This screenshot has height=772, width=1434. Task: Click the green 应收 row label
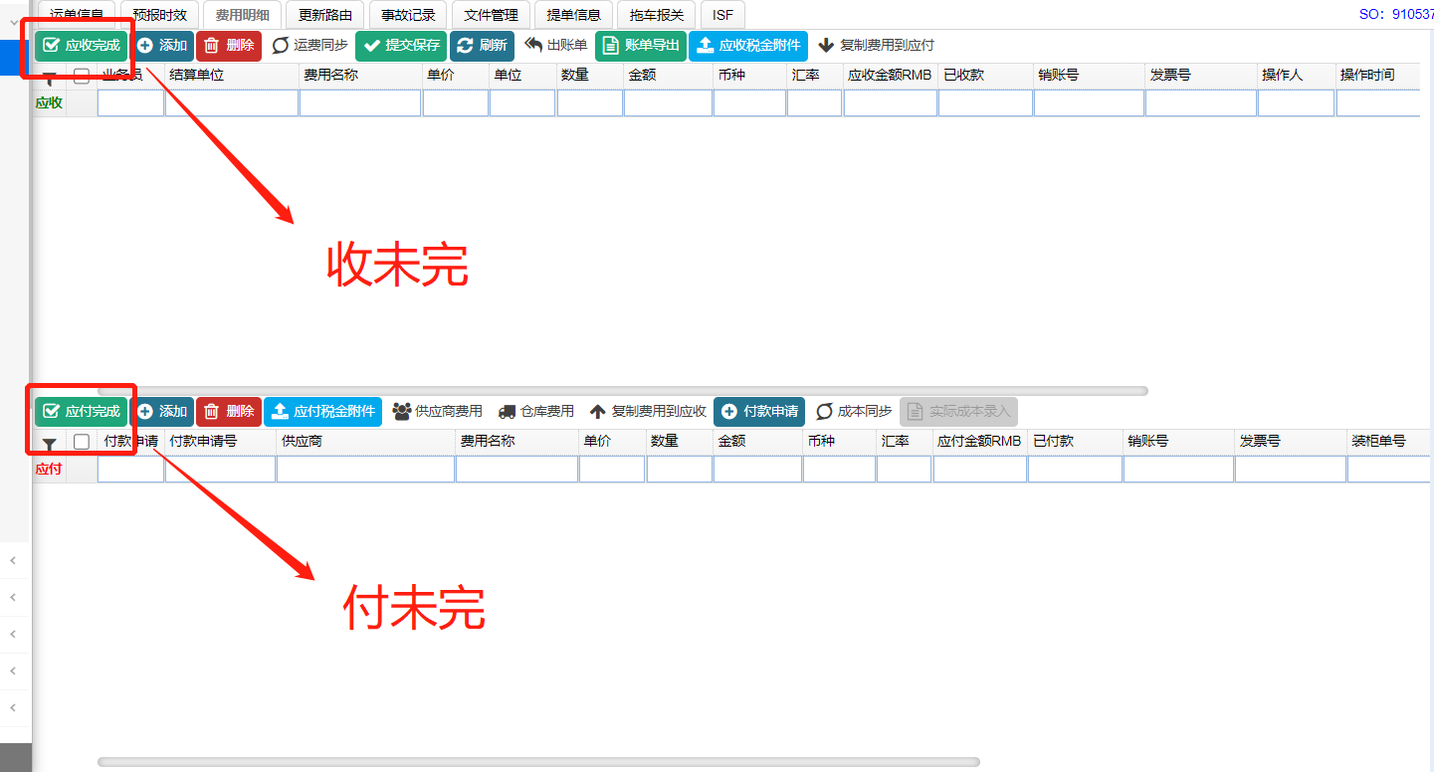pyautogui.click(x=49, y=103)
